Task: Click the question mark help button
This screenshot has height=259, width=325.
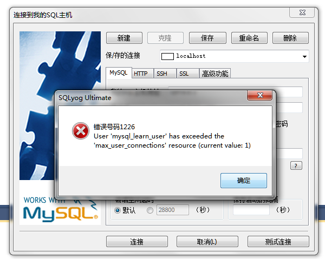Action: point(296,165)
